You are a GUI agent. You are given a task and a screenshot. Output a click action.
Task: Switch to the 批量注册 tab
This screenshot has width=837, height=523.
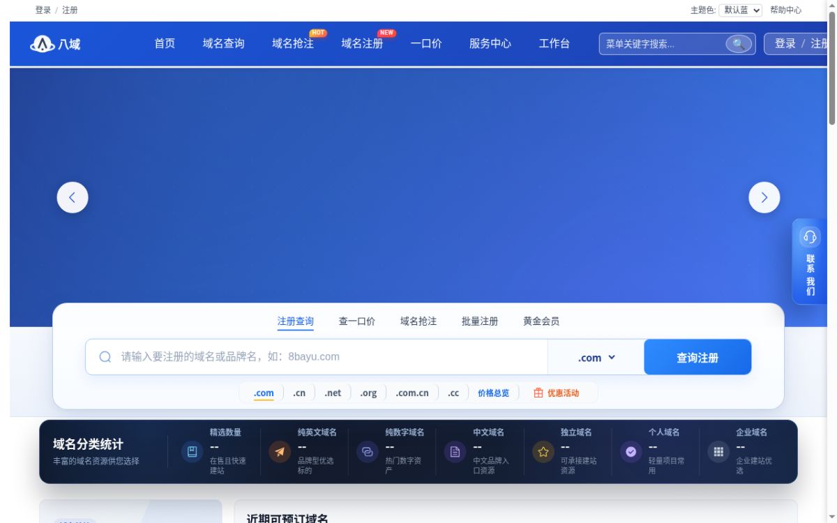[x=480, y=321]
